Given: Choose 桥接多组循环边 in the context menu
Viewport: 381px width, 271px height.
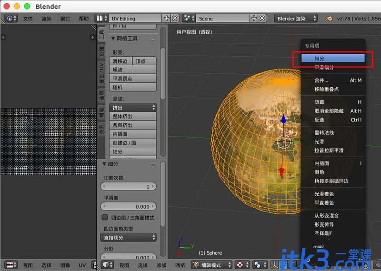Looking at the screenshot, I should point(333,181).
